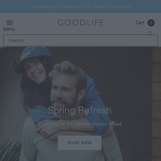Image resolution: width=161 pixels, height=161 pixels.
Task: Click the Spring Refresh headline
Action: pos(80,110)
